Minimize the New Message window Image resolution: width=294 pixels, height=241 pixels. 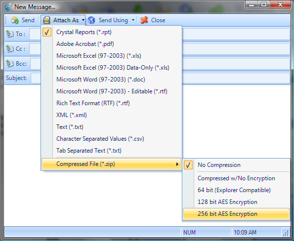coord(252,4)
